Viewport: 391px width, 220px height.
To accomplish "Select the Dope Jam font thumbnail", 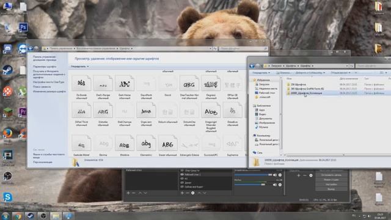I will click(146, 110).
